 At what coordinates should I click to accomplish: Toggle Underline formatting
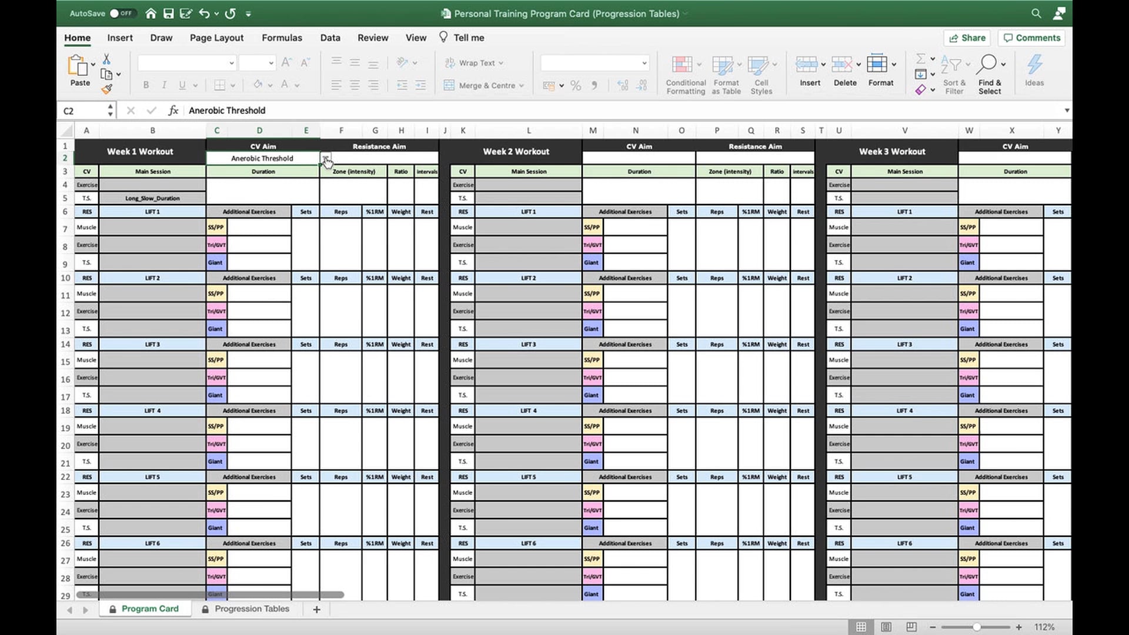pos(182,85)
